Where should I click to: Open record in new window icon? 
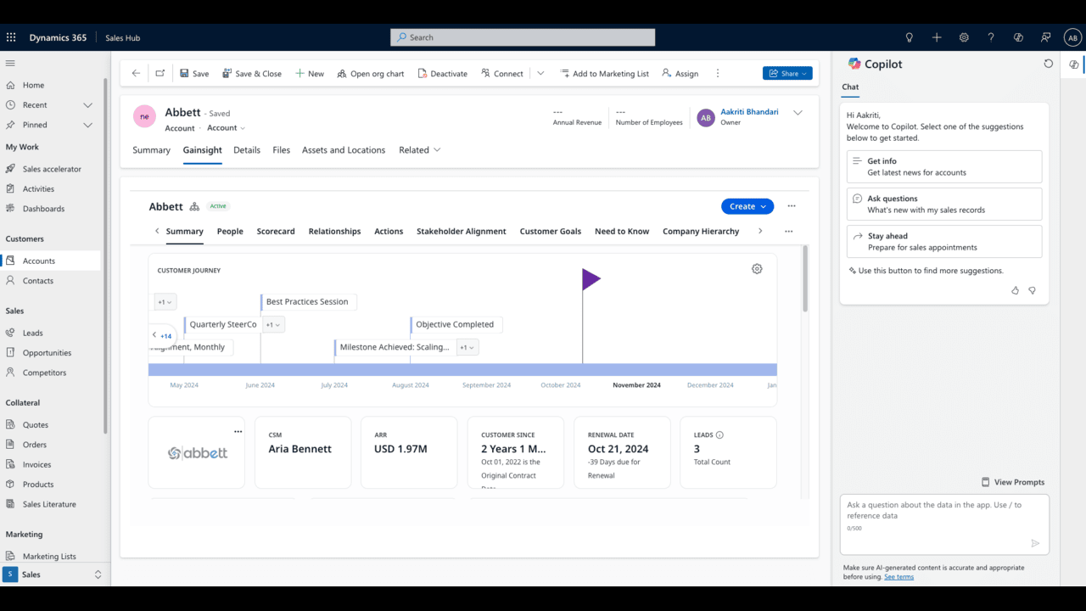tap(160, 73)
